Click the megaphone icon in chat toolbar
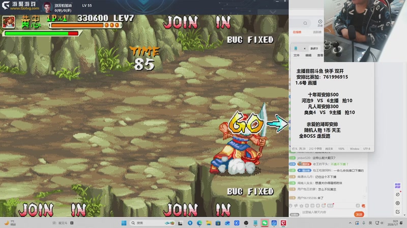 click(x=296, y=206)
